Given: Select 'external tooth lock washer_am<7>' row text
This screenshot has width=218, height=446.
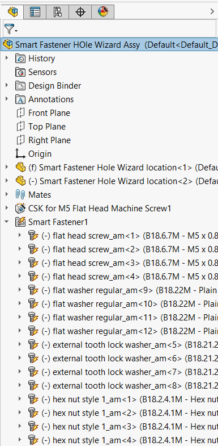Looking at the screenshot, I should (130, 372).
